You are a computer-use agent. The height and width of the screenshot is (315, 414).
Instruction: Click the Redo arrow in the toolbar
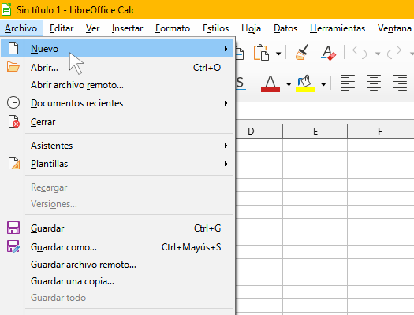coord(394,53)
